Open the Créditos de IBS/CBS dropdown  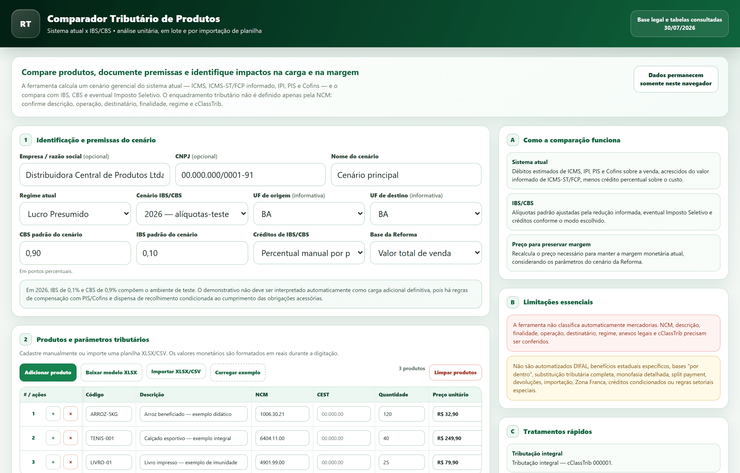click(309, 253)
